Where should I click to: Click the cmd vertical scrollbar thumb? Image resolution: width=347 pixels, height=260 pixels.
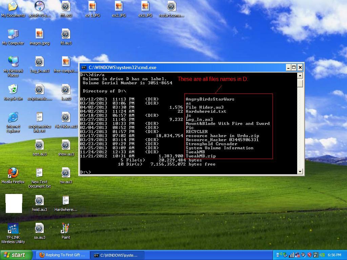(x=300, y=83)
